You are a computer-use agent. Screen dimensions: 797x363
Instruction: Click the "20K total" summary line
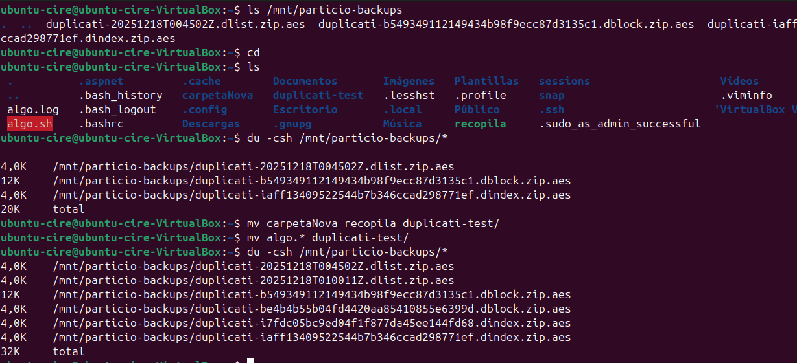(43, 209)
